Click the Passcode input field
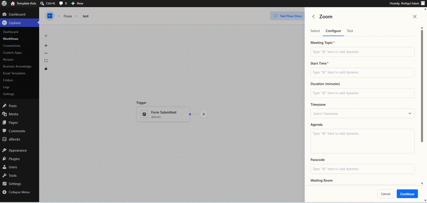Viewport: 427px width, 203px height. (362, 169)
